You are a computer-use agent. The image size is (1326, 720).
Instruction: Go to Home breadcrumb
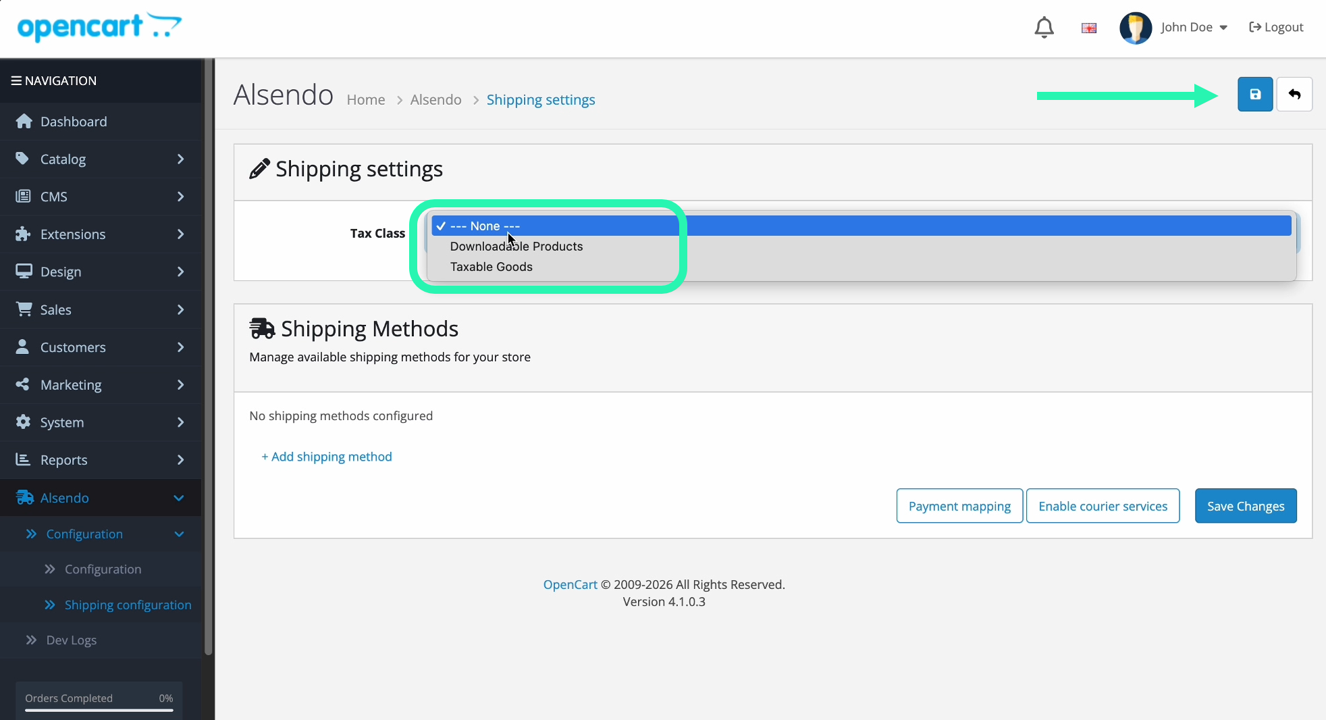pyautogui.click(x=366, y=100)
